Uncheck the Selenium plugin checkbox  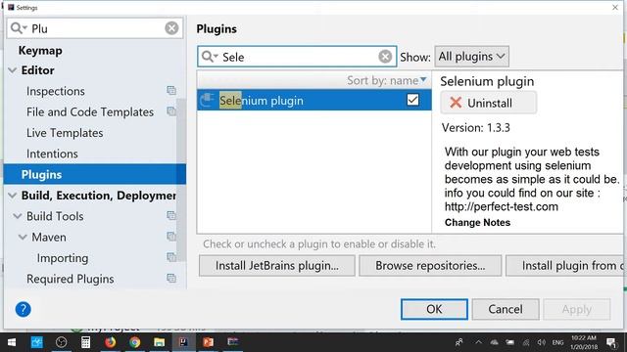tap(412, 100)
